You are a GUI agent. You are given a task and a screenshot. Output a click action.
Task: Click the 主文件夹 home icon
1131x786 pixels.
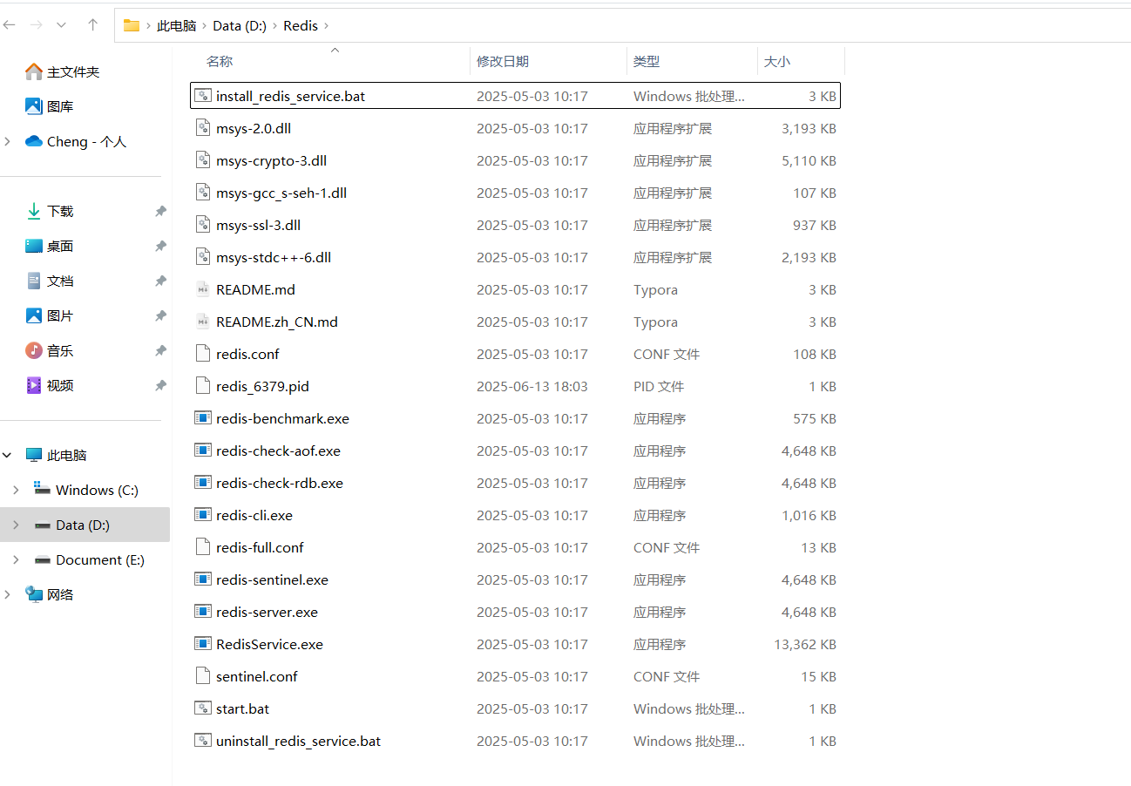[34, 71]
